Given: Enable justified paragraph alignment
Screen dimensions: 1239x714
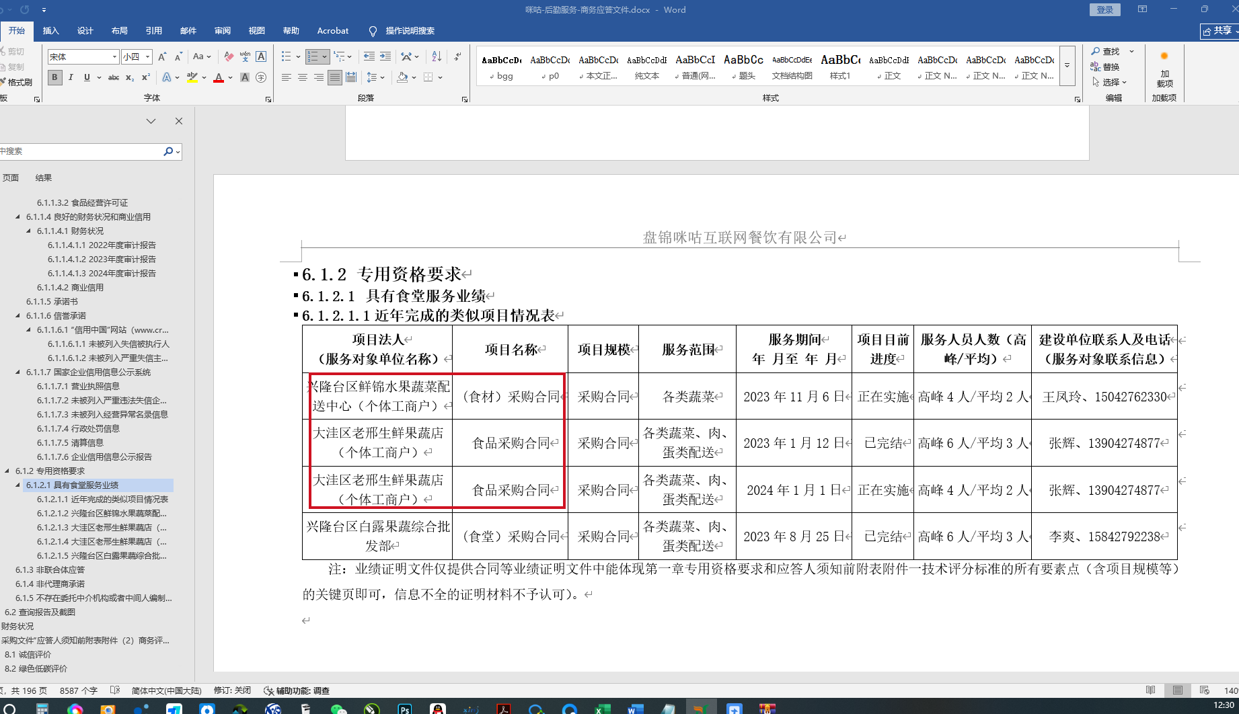Looking at the screenshot, I should (335, 78).
